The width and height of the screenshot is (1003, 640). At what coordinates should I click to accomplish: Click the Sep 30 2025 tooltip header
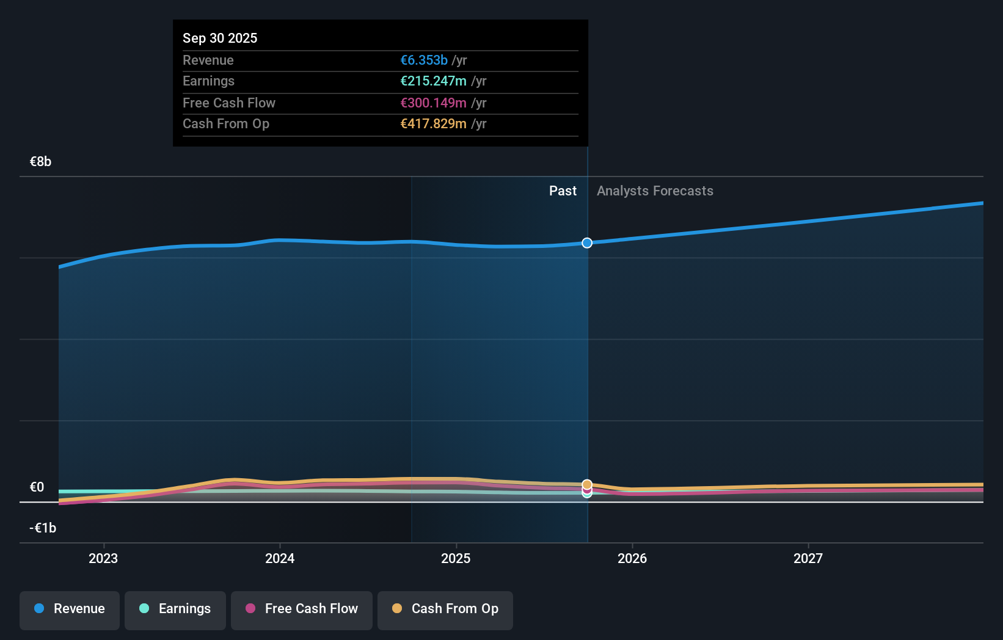[220, 37]
